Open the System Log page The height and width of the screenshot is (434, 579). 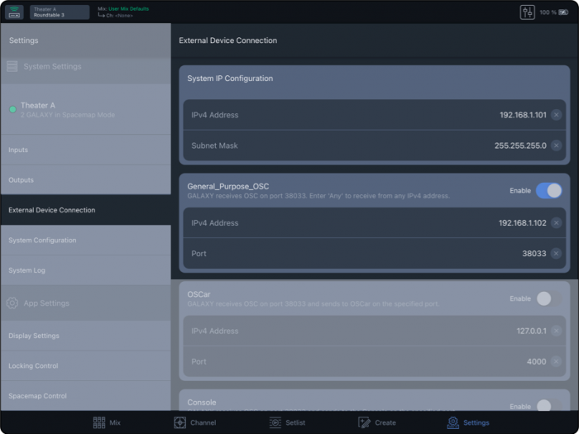[x=86, y=270]
